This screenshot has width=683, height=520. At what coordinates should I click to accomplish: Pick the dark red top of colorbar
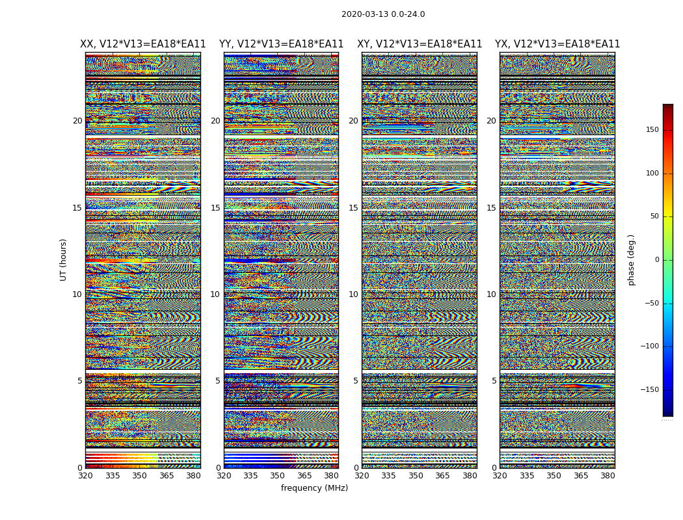(667, 107)
